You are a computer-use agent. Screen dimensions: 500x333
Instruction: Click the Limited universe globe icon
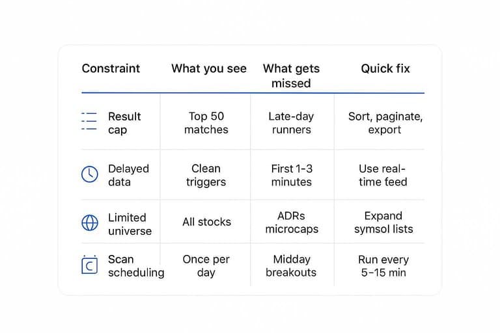[89, 223]
